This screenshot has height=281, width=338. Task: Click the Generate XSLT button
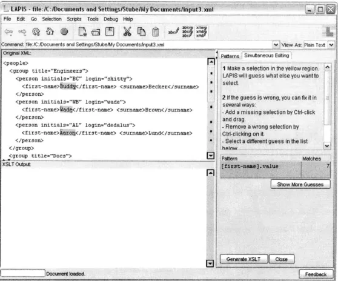point(244,259)
